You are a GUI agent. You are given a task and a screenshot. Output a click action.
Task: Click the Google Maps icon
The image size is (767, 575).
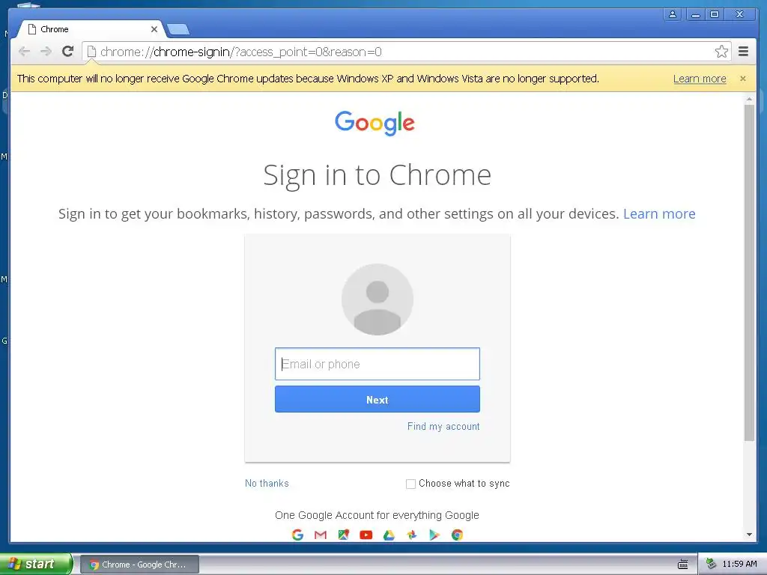(x=343, y=535)
